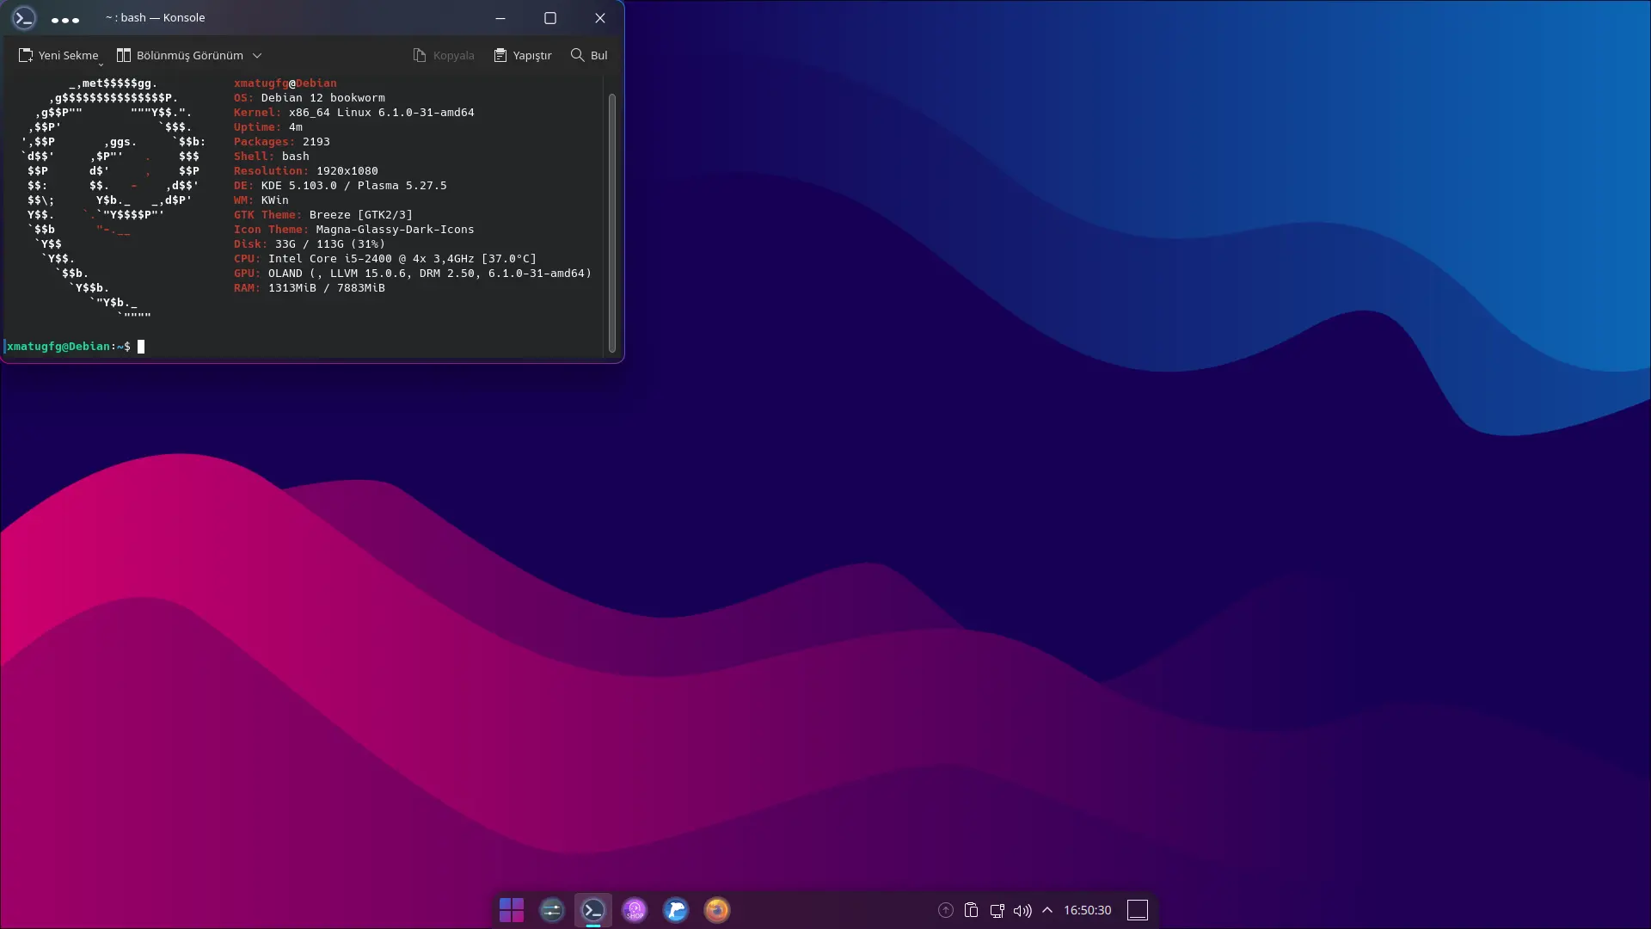The width and height of the screenshot is (1651, 929).
Task: Open Bölünmüş Görünüm split view menu
Action: click(x=189, y=55)
